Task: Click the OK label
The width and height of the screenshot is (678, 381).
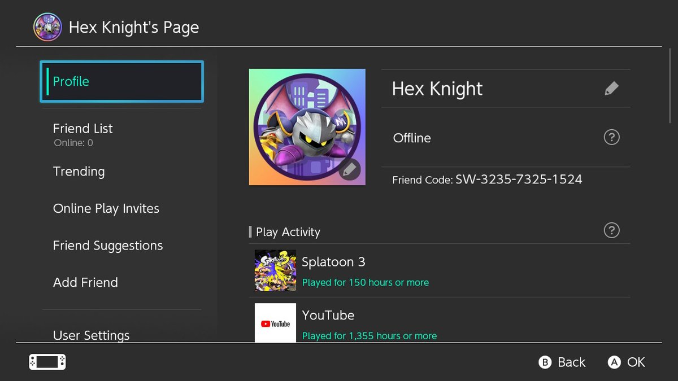Action: (636, 362)
